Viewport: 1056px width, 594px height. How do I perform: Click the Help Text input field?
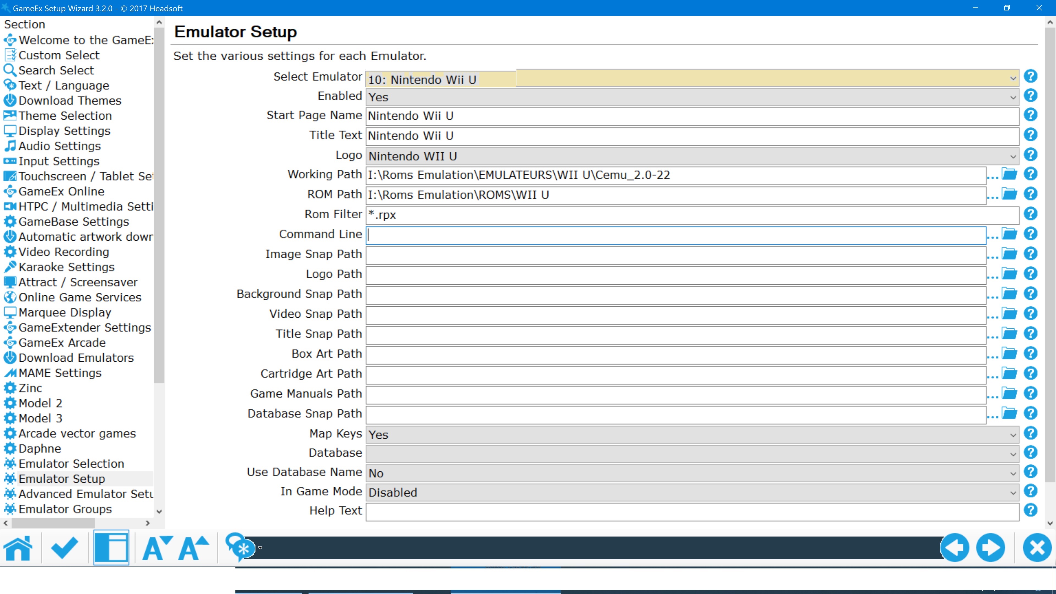pyautogui.click(x=692, y=512)
